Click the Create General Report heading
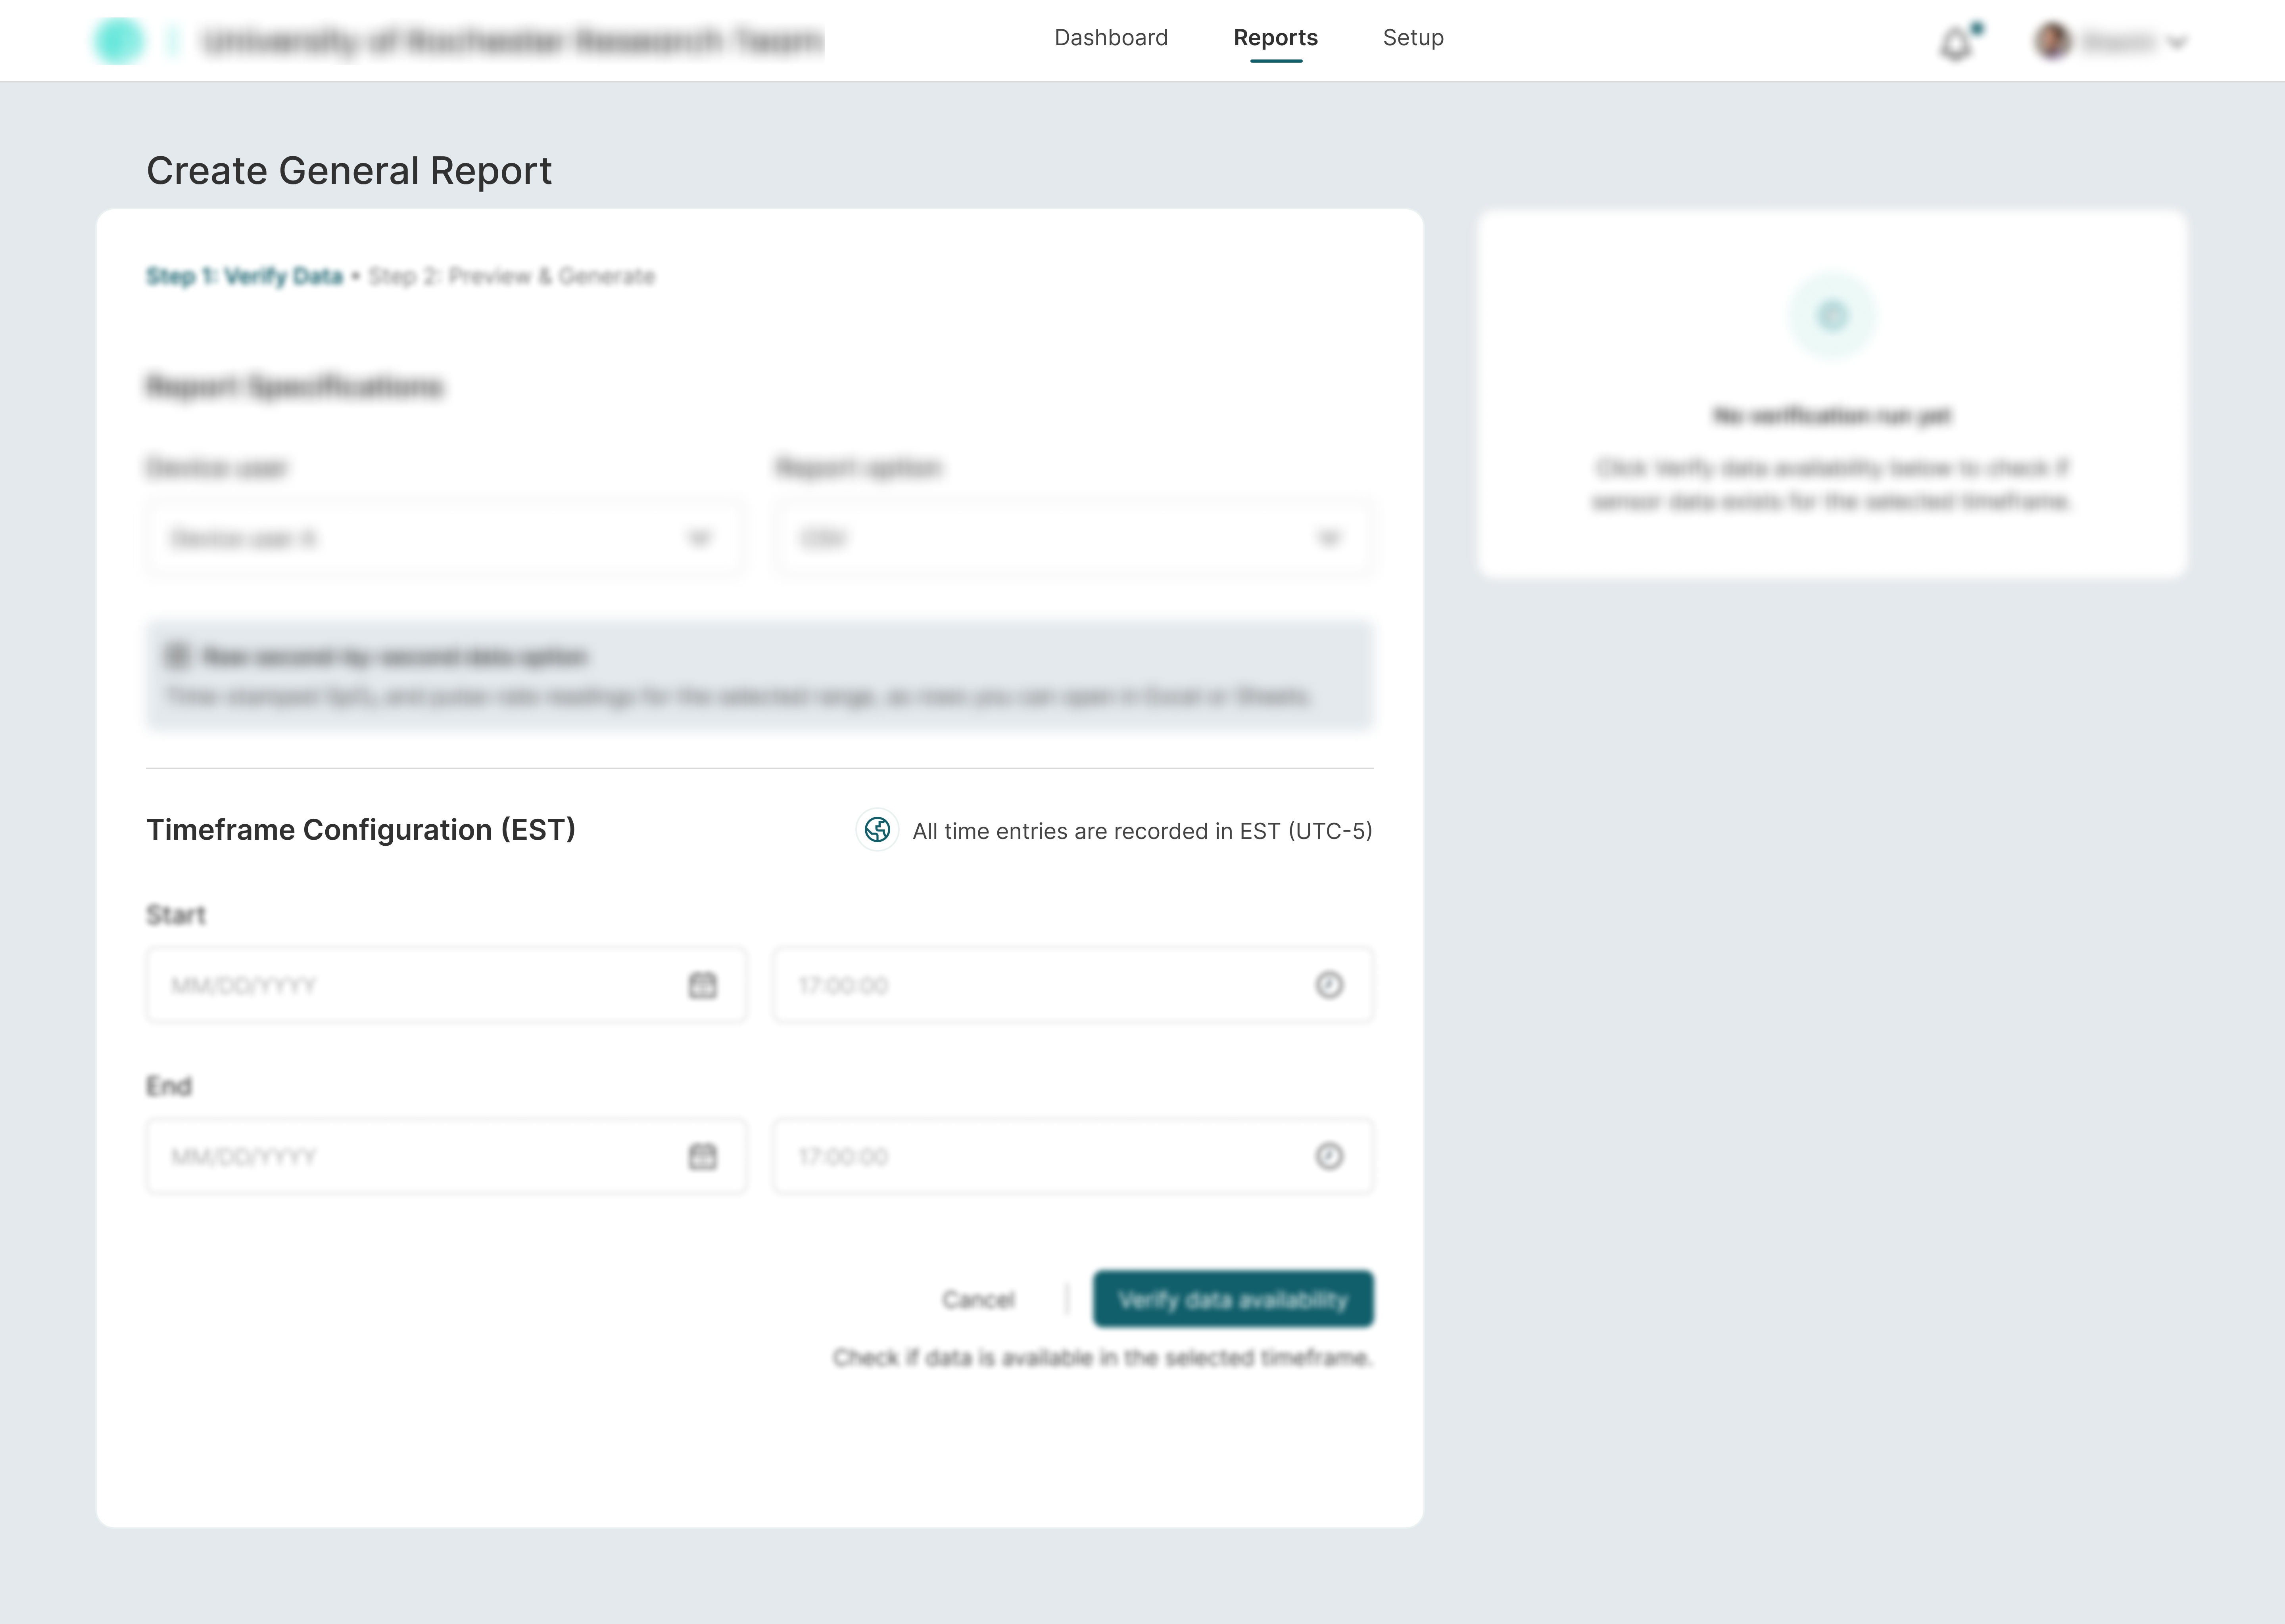 coord(349,171)
